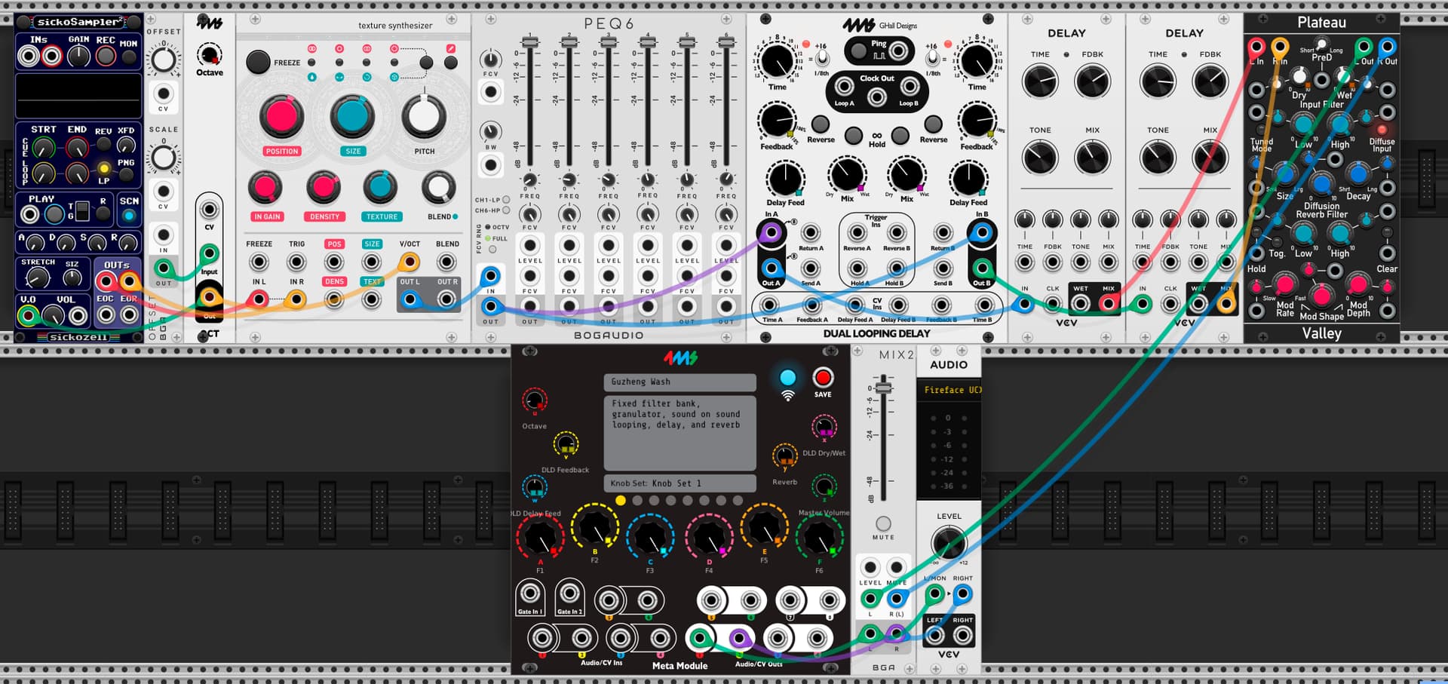
Task: Open the Fireface UCX audio device menu
Action: 949,390
